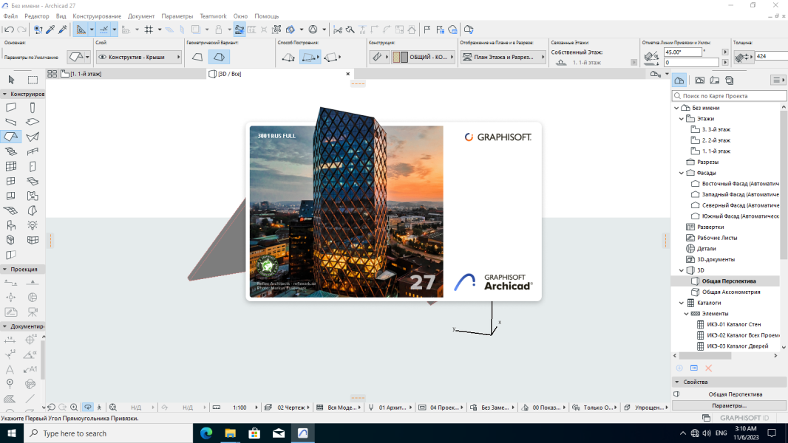Open ОБЩИЙ - КО... construction dropdown
Screen dimensions: 788x443
pos(424,57)
